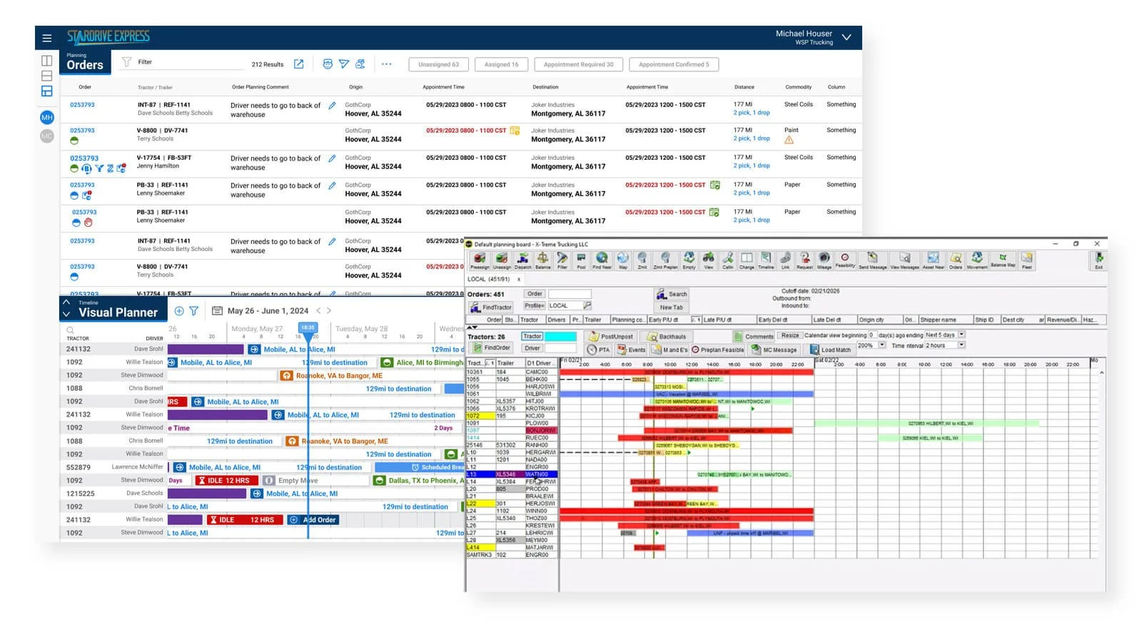Click the FindOrder button
1142x637 pixels.
[x=491, y=348]
